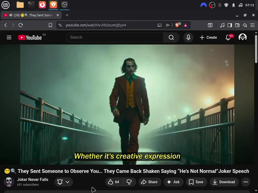Open Joker Never Falls channel avatar
This screenshot has width=258, height=193.
[9, 182]
